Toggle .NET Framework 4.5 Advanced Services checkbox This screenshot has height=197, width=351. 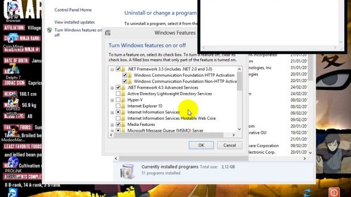(118, 88)
